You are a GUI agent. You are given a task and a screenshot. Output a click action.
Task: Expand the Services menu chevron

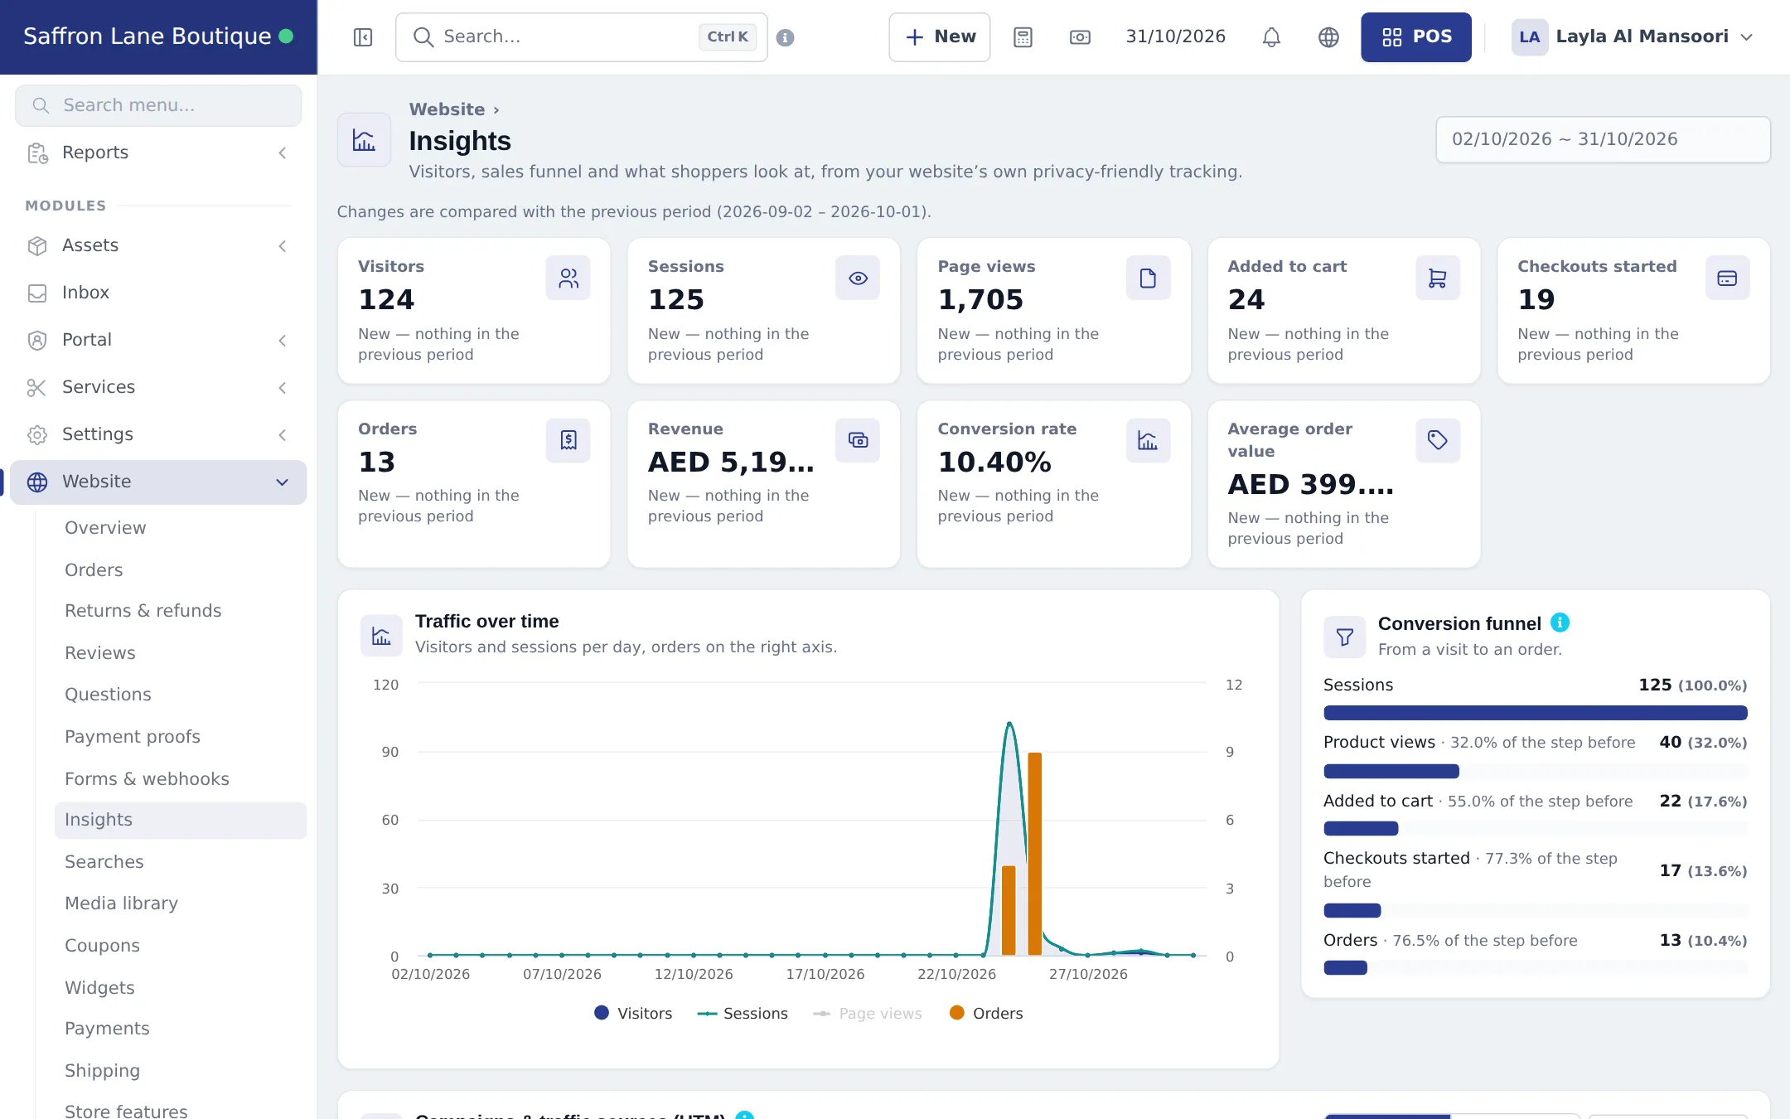pyautogui.click(x=283, y=388)
